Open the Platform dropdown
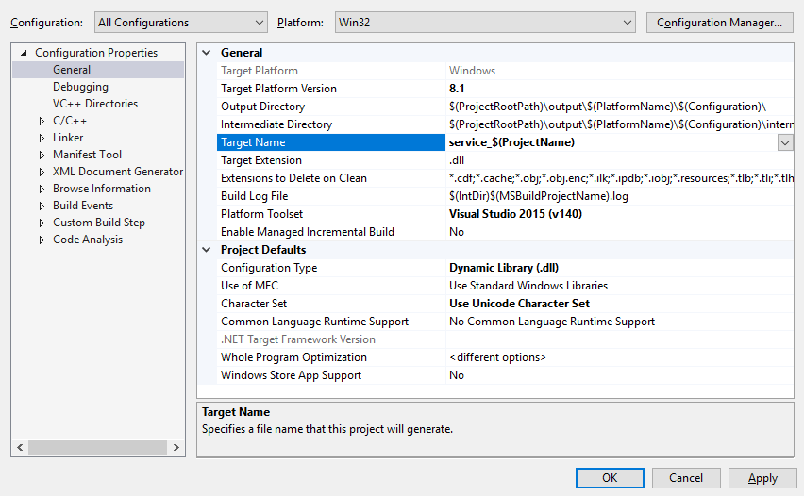This screenshot has height=496, width=804. click(485, 23)
